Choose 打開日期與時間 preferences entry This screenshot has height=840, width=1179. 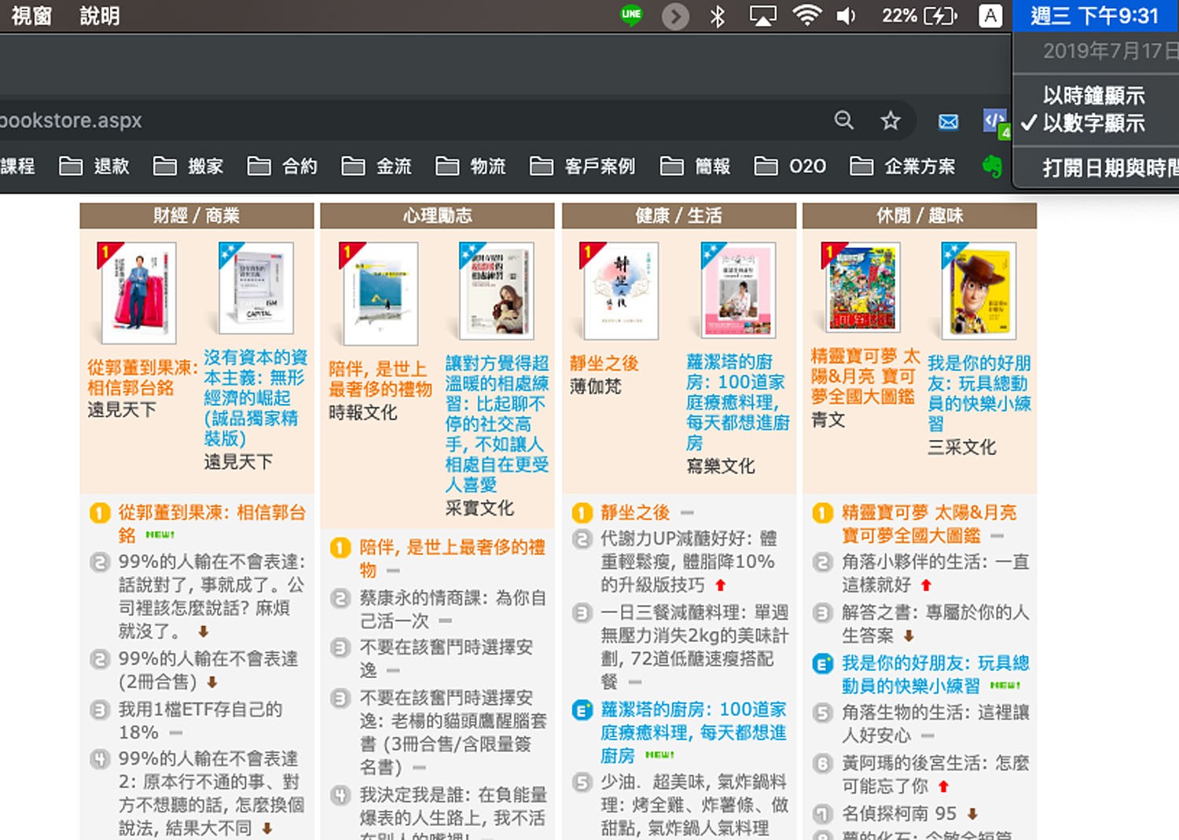click(1110, 168)
